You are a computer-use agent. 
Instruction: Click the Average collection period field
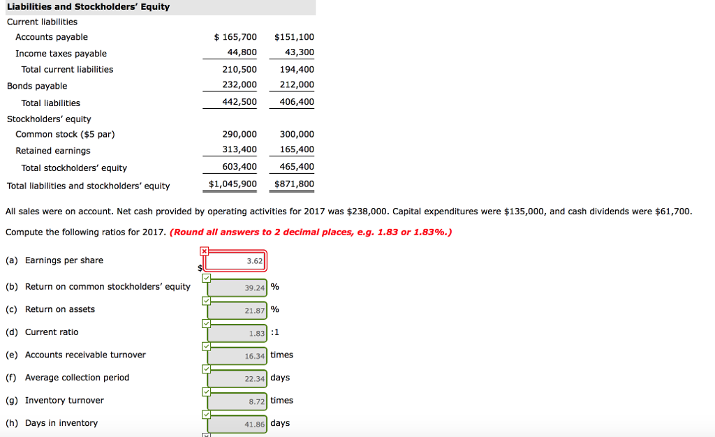coord(237,378)
